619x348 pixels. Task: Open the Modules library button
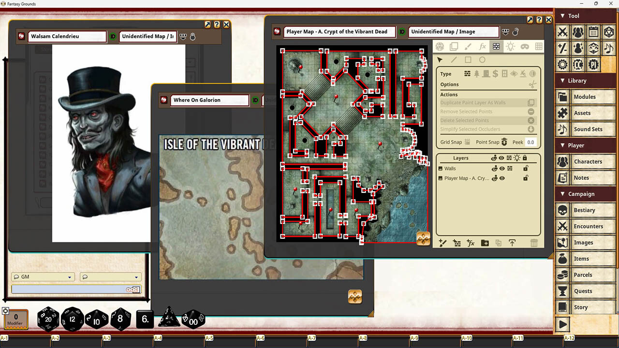coord(584,97)
